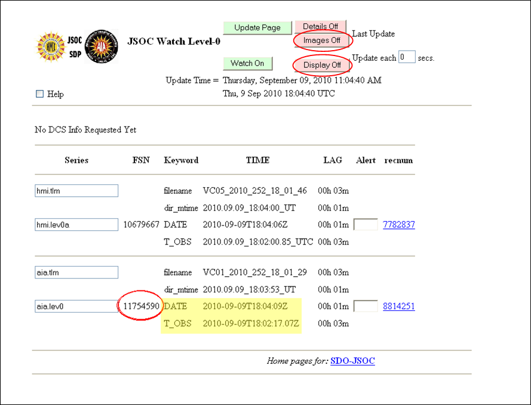Screen dimensions: 531x405
Task: Enable the Help checkbox
Action: coord(40,94)
